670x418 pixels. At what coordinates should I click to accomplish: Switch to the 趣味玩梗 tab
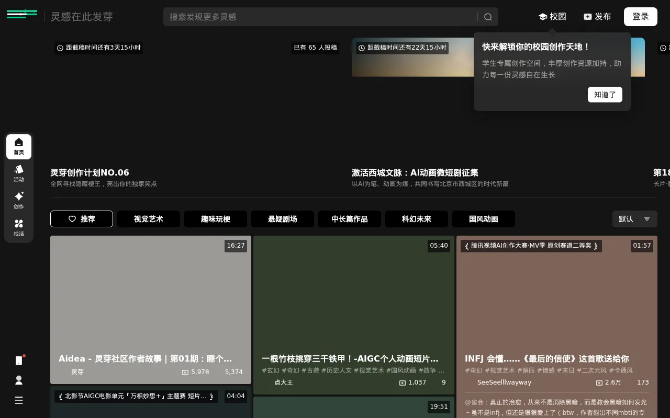[216, 219]
